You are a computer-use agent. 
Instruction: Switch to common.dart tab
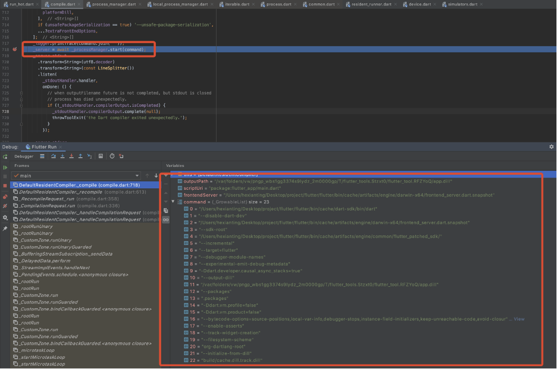[x=321, y=4]
